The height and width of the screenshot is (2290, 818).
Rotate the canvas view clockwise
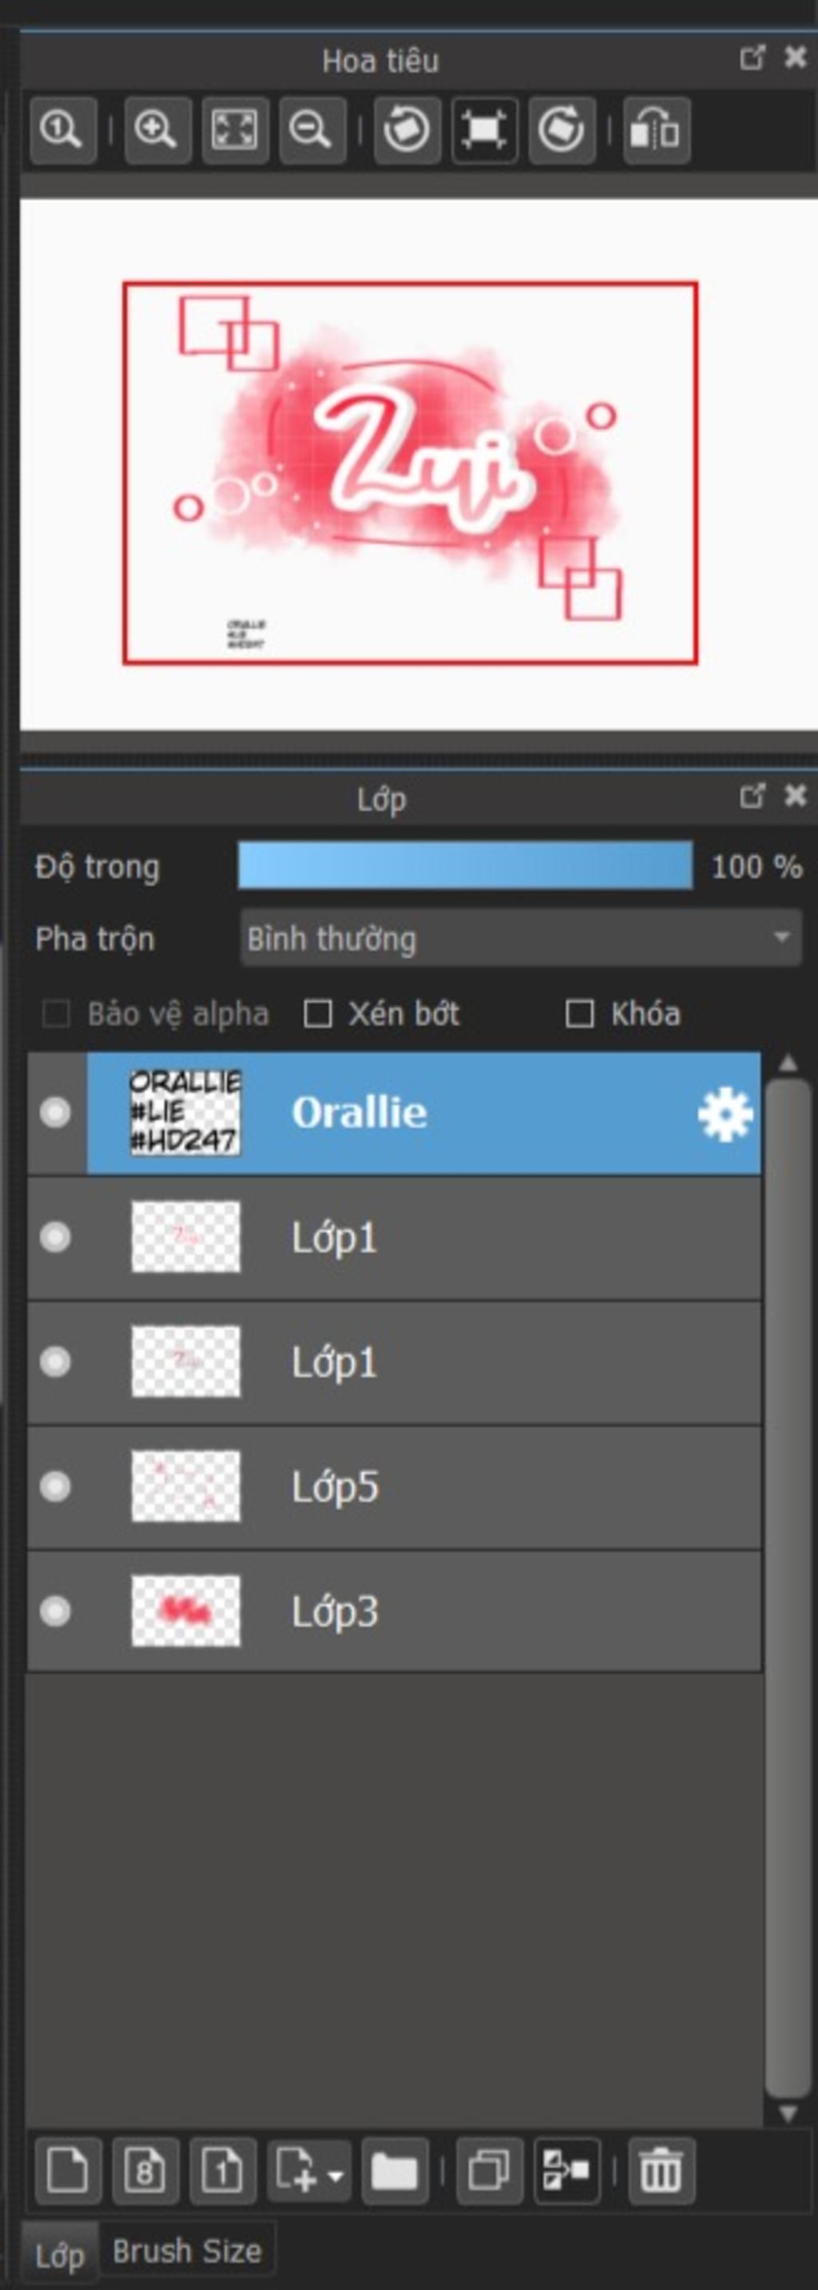pyautogui.click(x=562, y=131)
